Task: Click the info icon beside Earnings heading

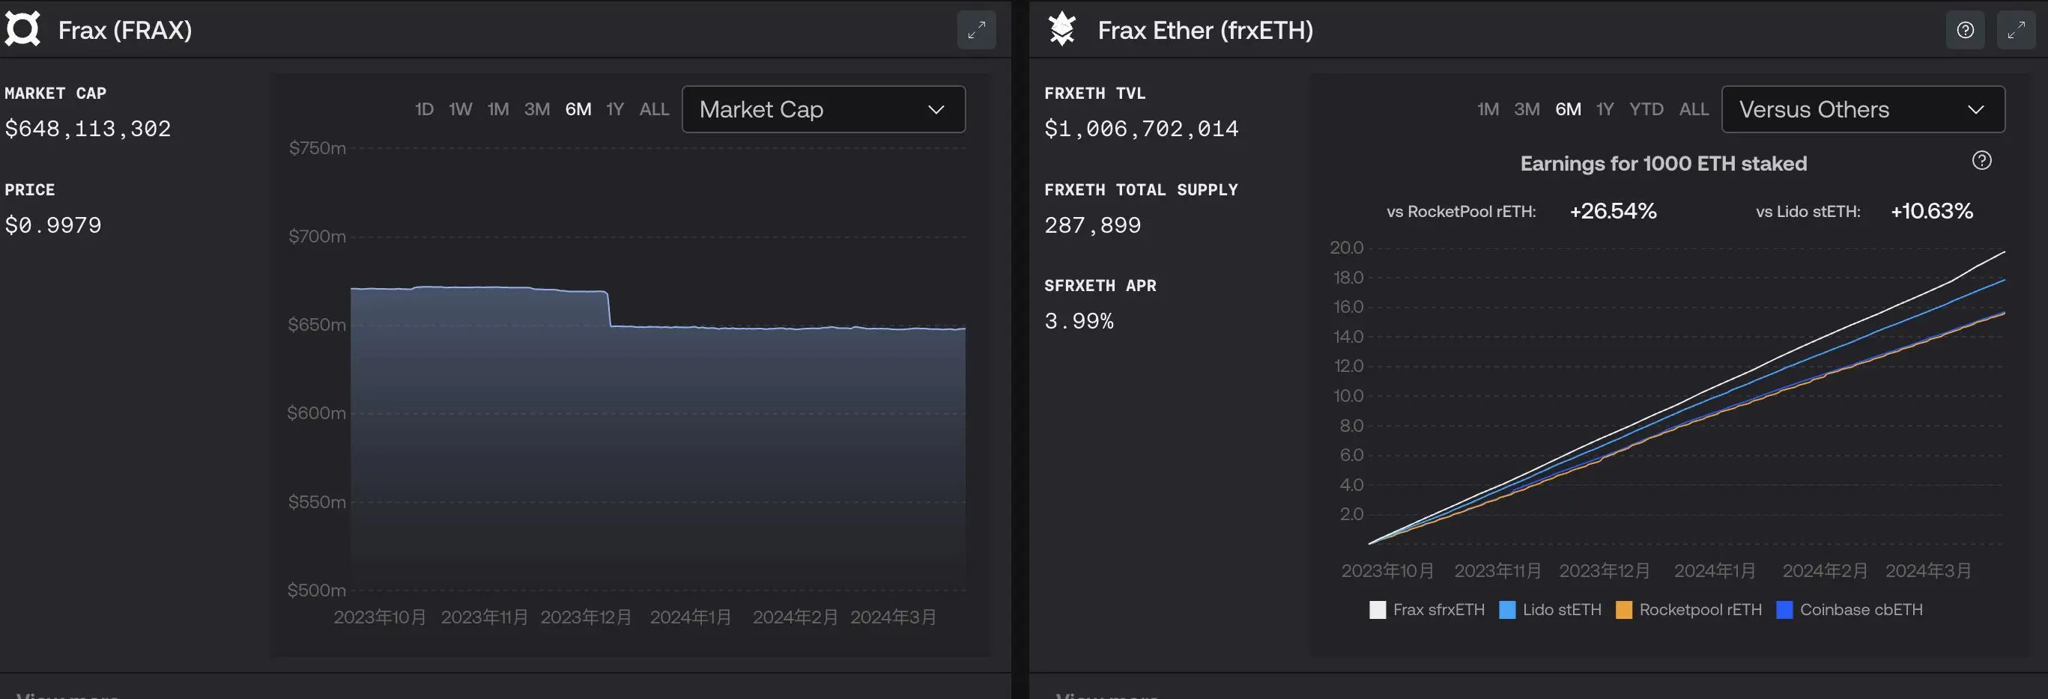Action: click(1982, 160)
